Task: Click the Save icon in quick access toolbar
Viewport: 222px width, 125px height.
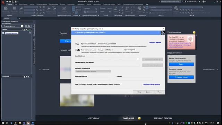Action: (x=13, y=1)
